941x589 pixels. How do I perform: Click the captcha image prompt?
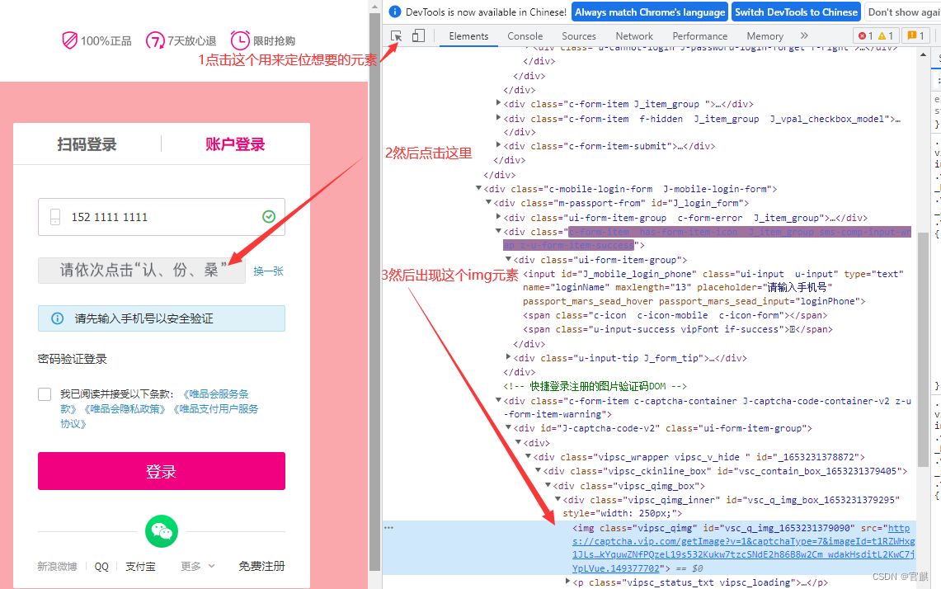(x=142, y=271)
